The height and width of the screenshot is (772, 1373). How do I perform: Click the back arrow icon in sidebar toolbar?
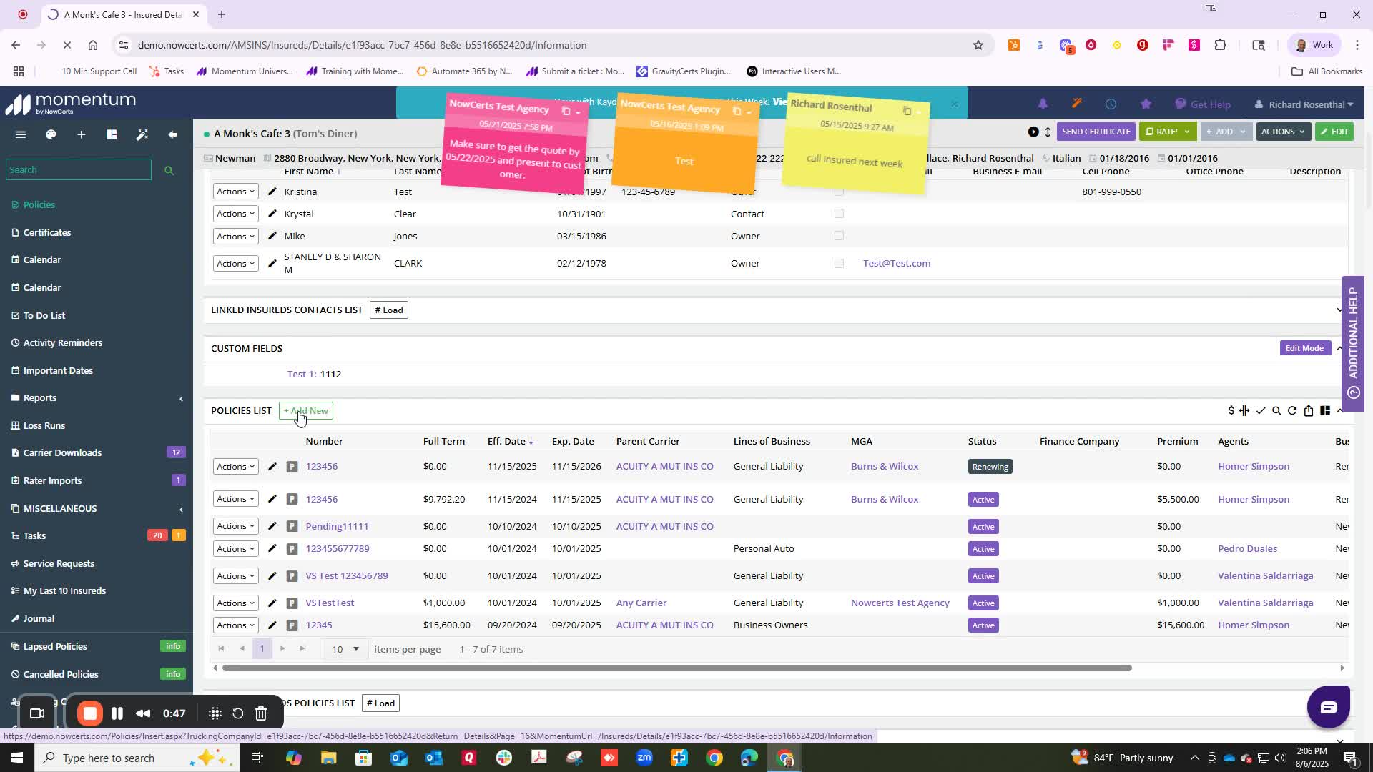tap(172, 134)
